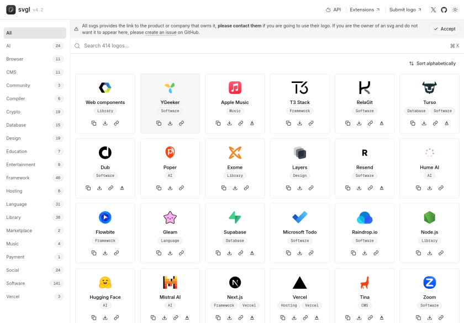Follow the "create an issue" link
Viewport: 464px width, 323px height.
click(x=161, y=33)
